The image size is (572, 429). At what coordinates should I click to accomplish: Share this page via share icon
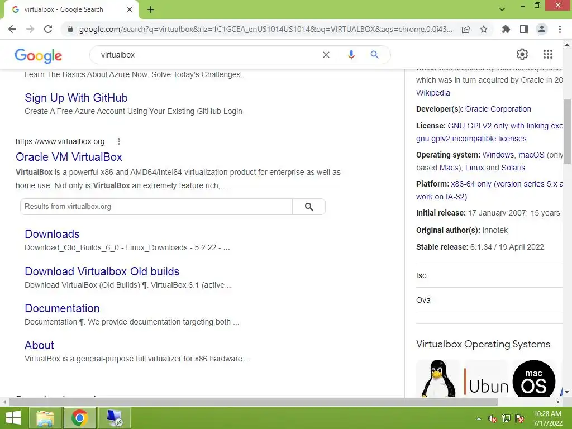pyautogui.click(x=466, y=29)
